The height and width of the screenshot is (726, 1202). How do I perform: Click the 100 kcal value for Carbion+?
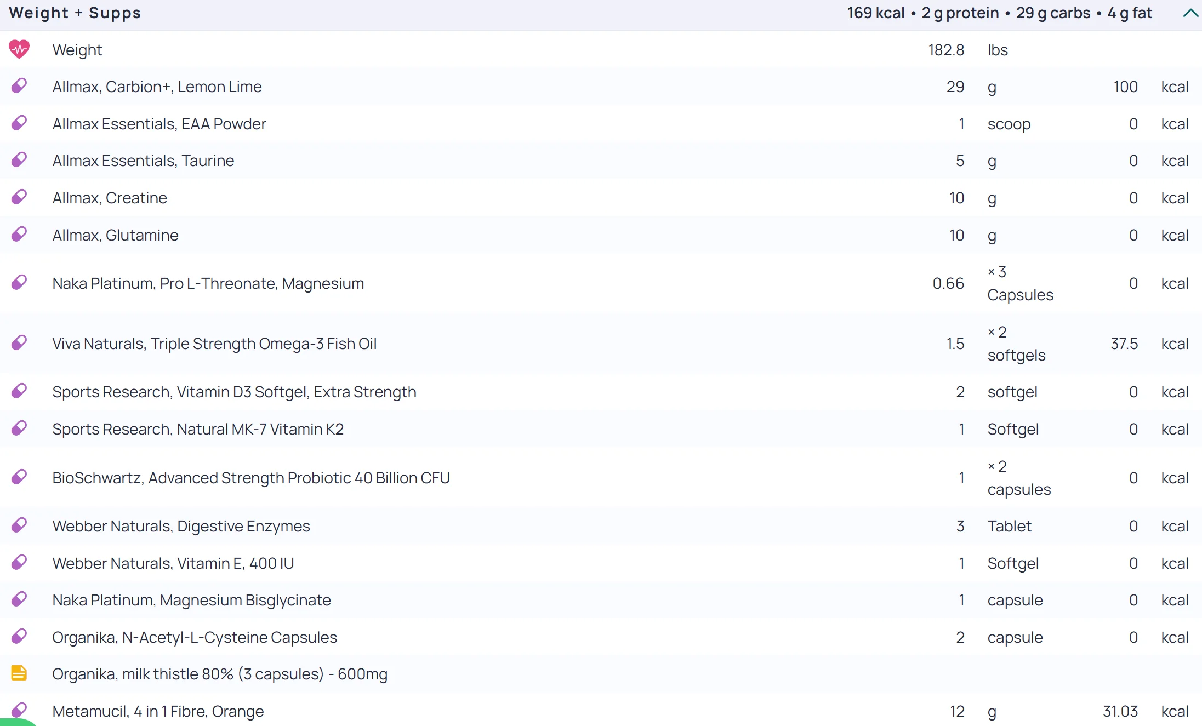click(x=1125, y=87)
